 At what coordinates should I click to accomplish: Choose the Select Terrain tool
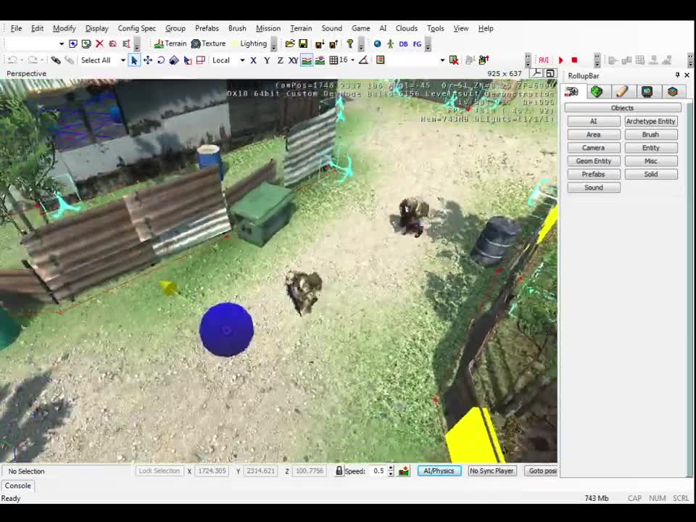coord(187,60)
